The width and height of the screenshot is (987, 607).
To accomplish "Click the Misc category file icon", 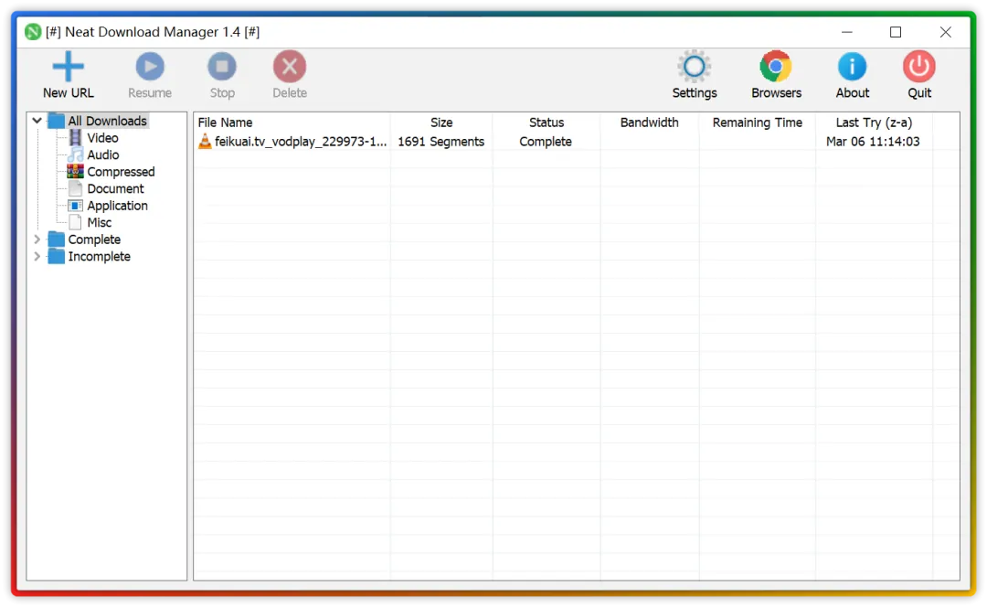I will pyautogui.click(x=76, y=222).
